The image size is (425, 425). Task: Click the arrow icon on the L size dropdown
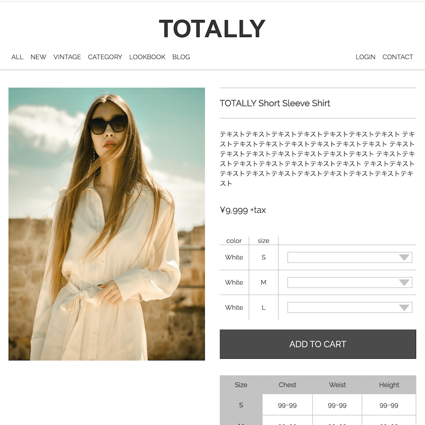404,308
